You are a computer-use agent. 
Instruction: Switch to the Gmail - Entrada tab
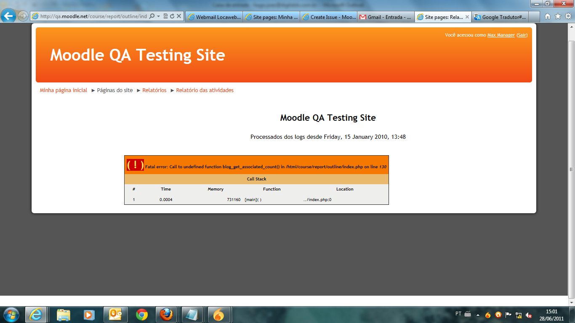tap(386, 17)
